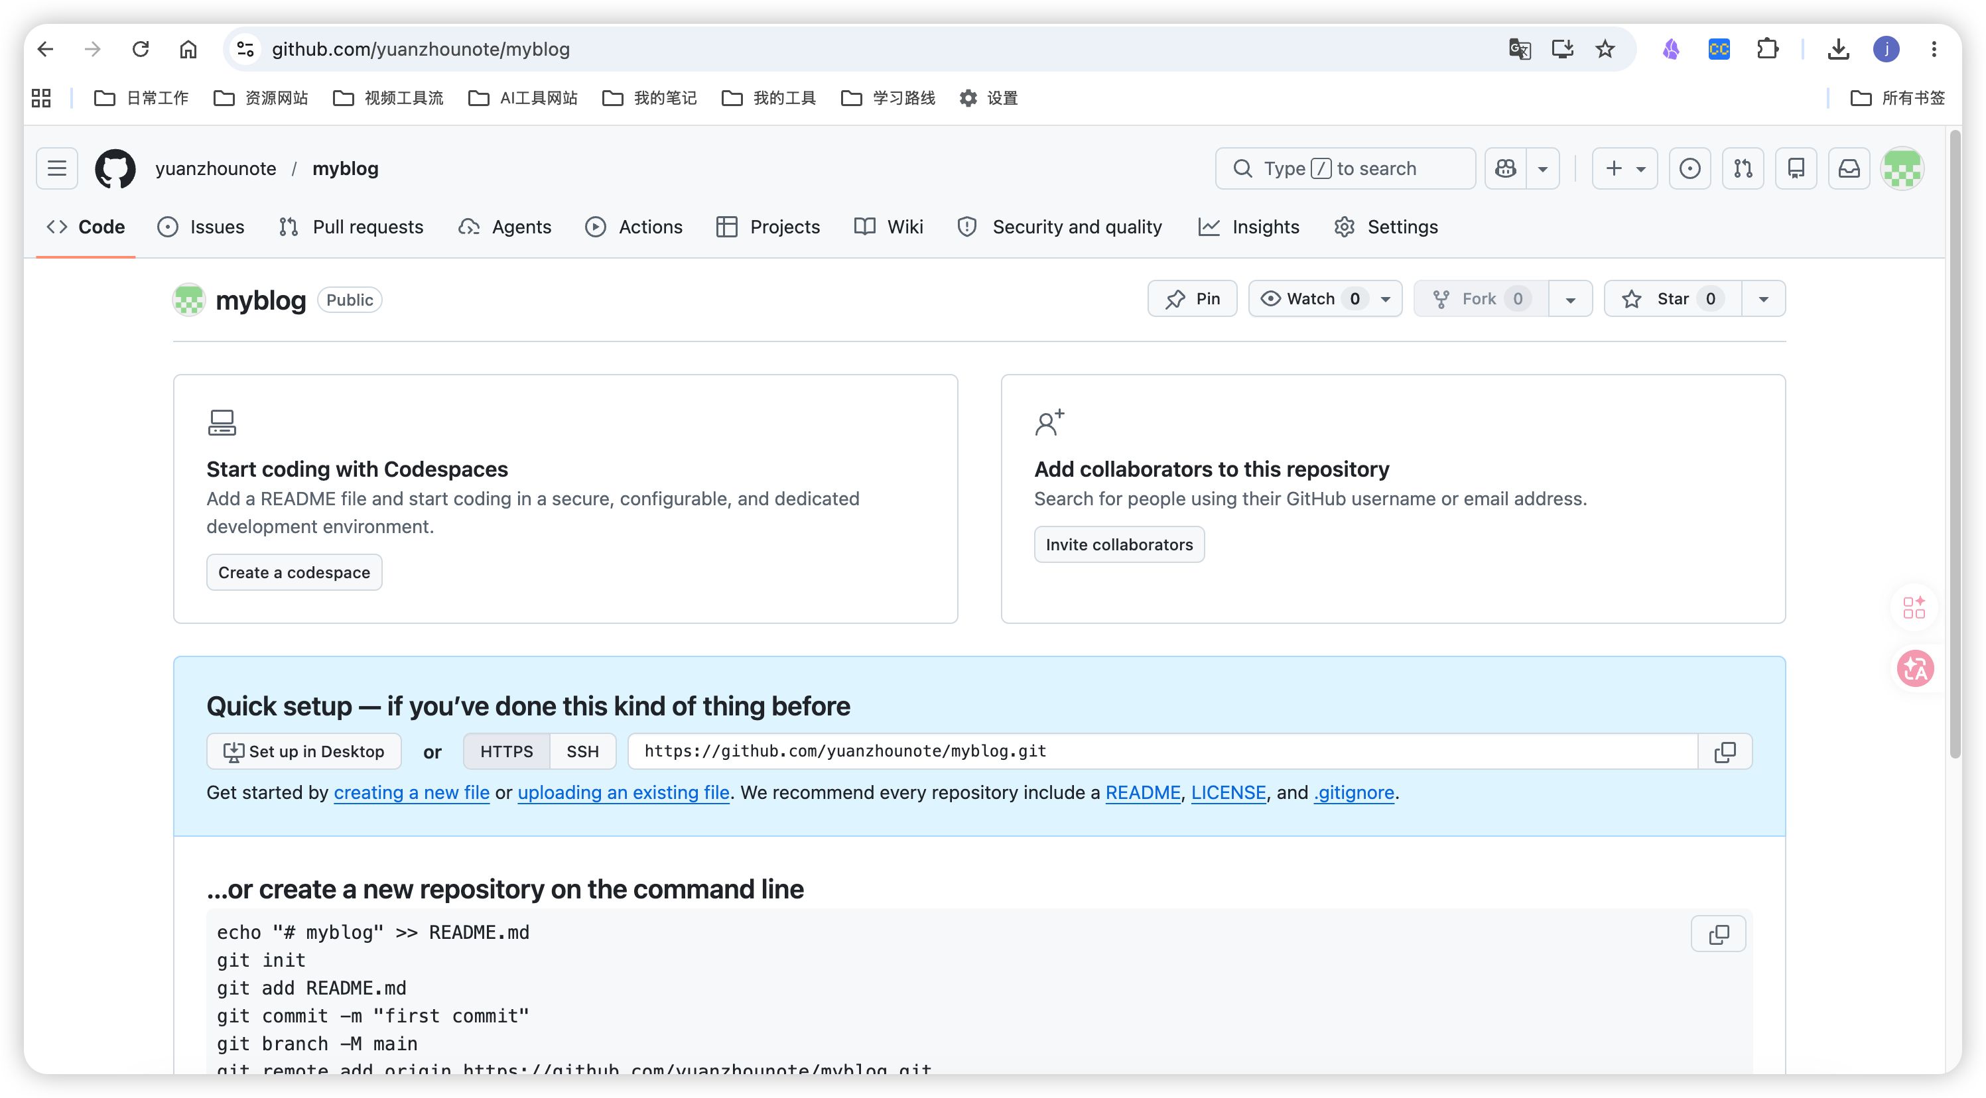
Task: Open the issues circle icon in header
Action: coord(1689,168)
